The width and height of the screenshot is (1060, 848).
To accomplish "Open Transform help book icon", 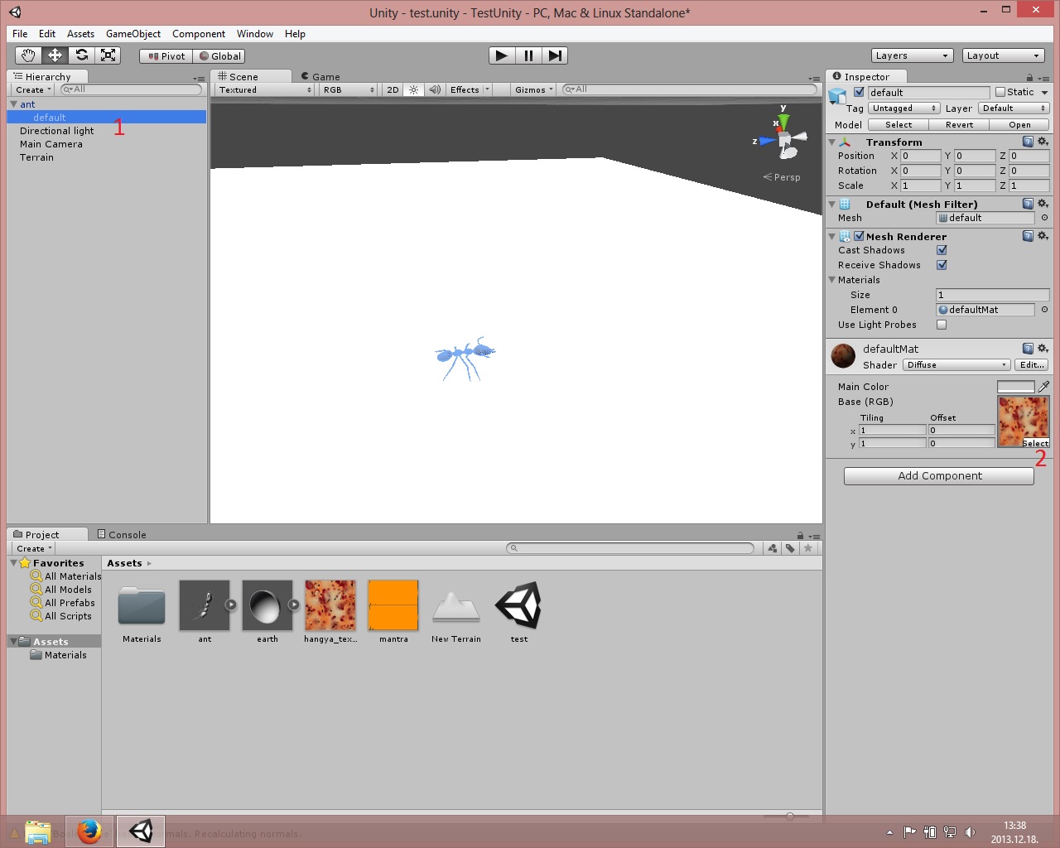I will coord(1028,142).
